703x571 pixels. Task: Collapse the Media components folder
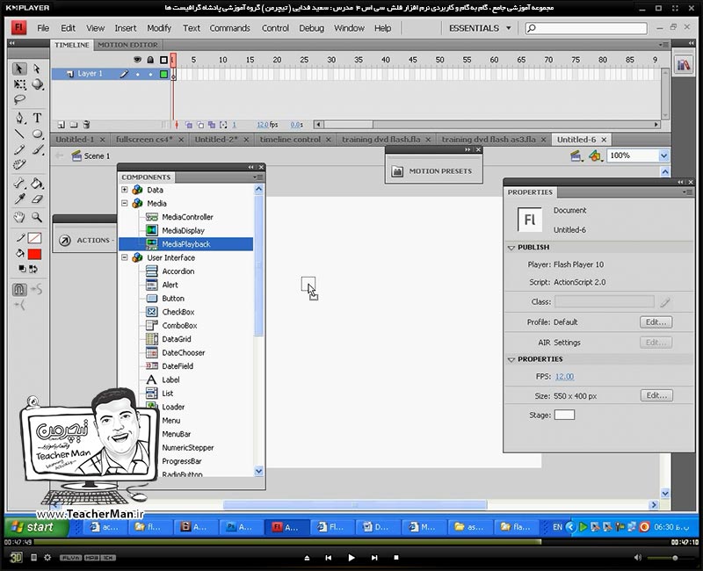click(x=125, y=204)
